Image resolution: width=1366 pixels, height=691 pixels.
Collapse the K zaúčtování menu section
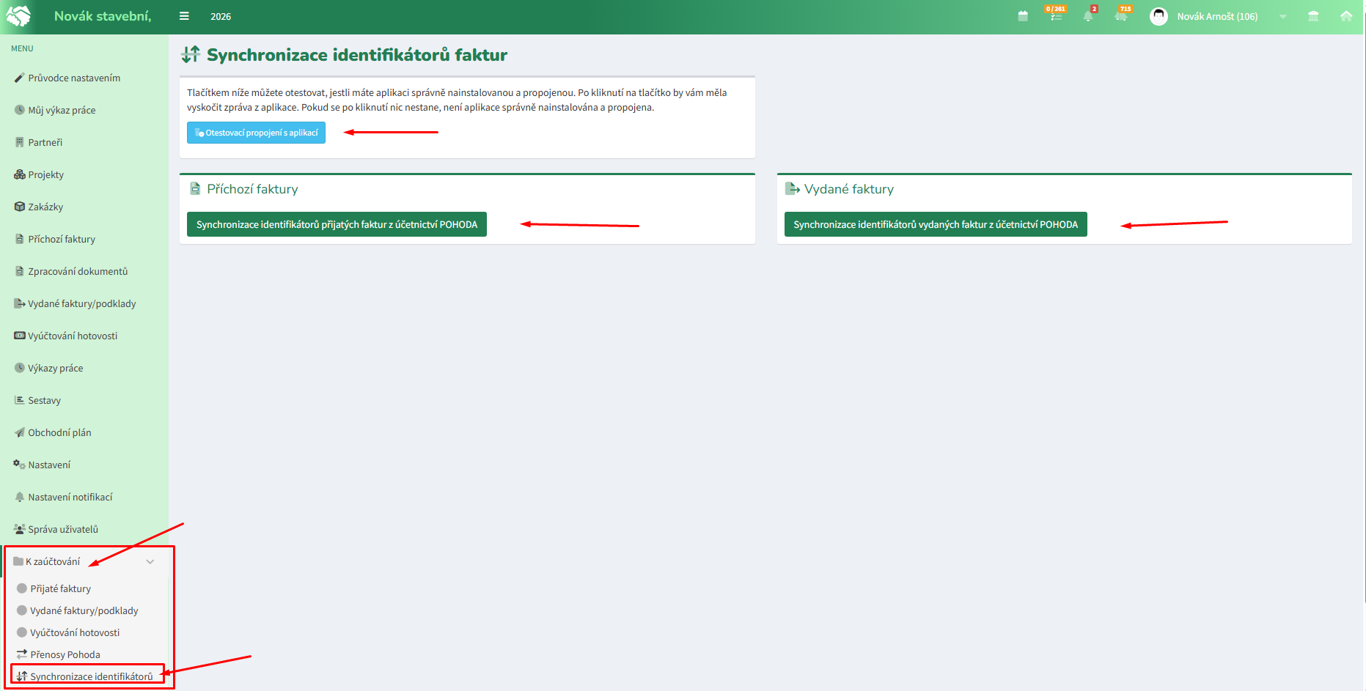(150, 562)
